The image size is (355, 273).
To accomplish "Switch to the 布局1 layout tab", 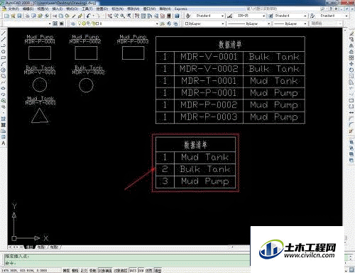I will [x=41, y=247].
